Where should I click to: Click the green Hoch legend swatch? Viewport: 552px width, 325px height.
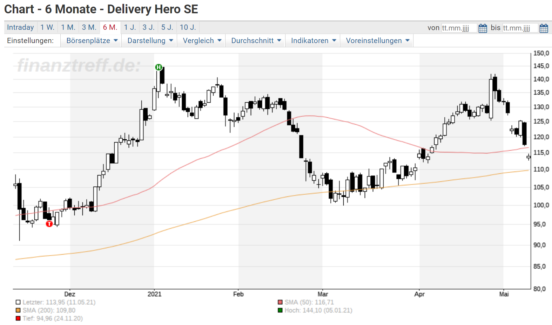pyautogui.click(x=280, y=310)
